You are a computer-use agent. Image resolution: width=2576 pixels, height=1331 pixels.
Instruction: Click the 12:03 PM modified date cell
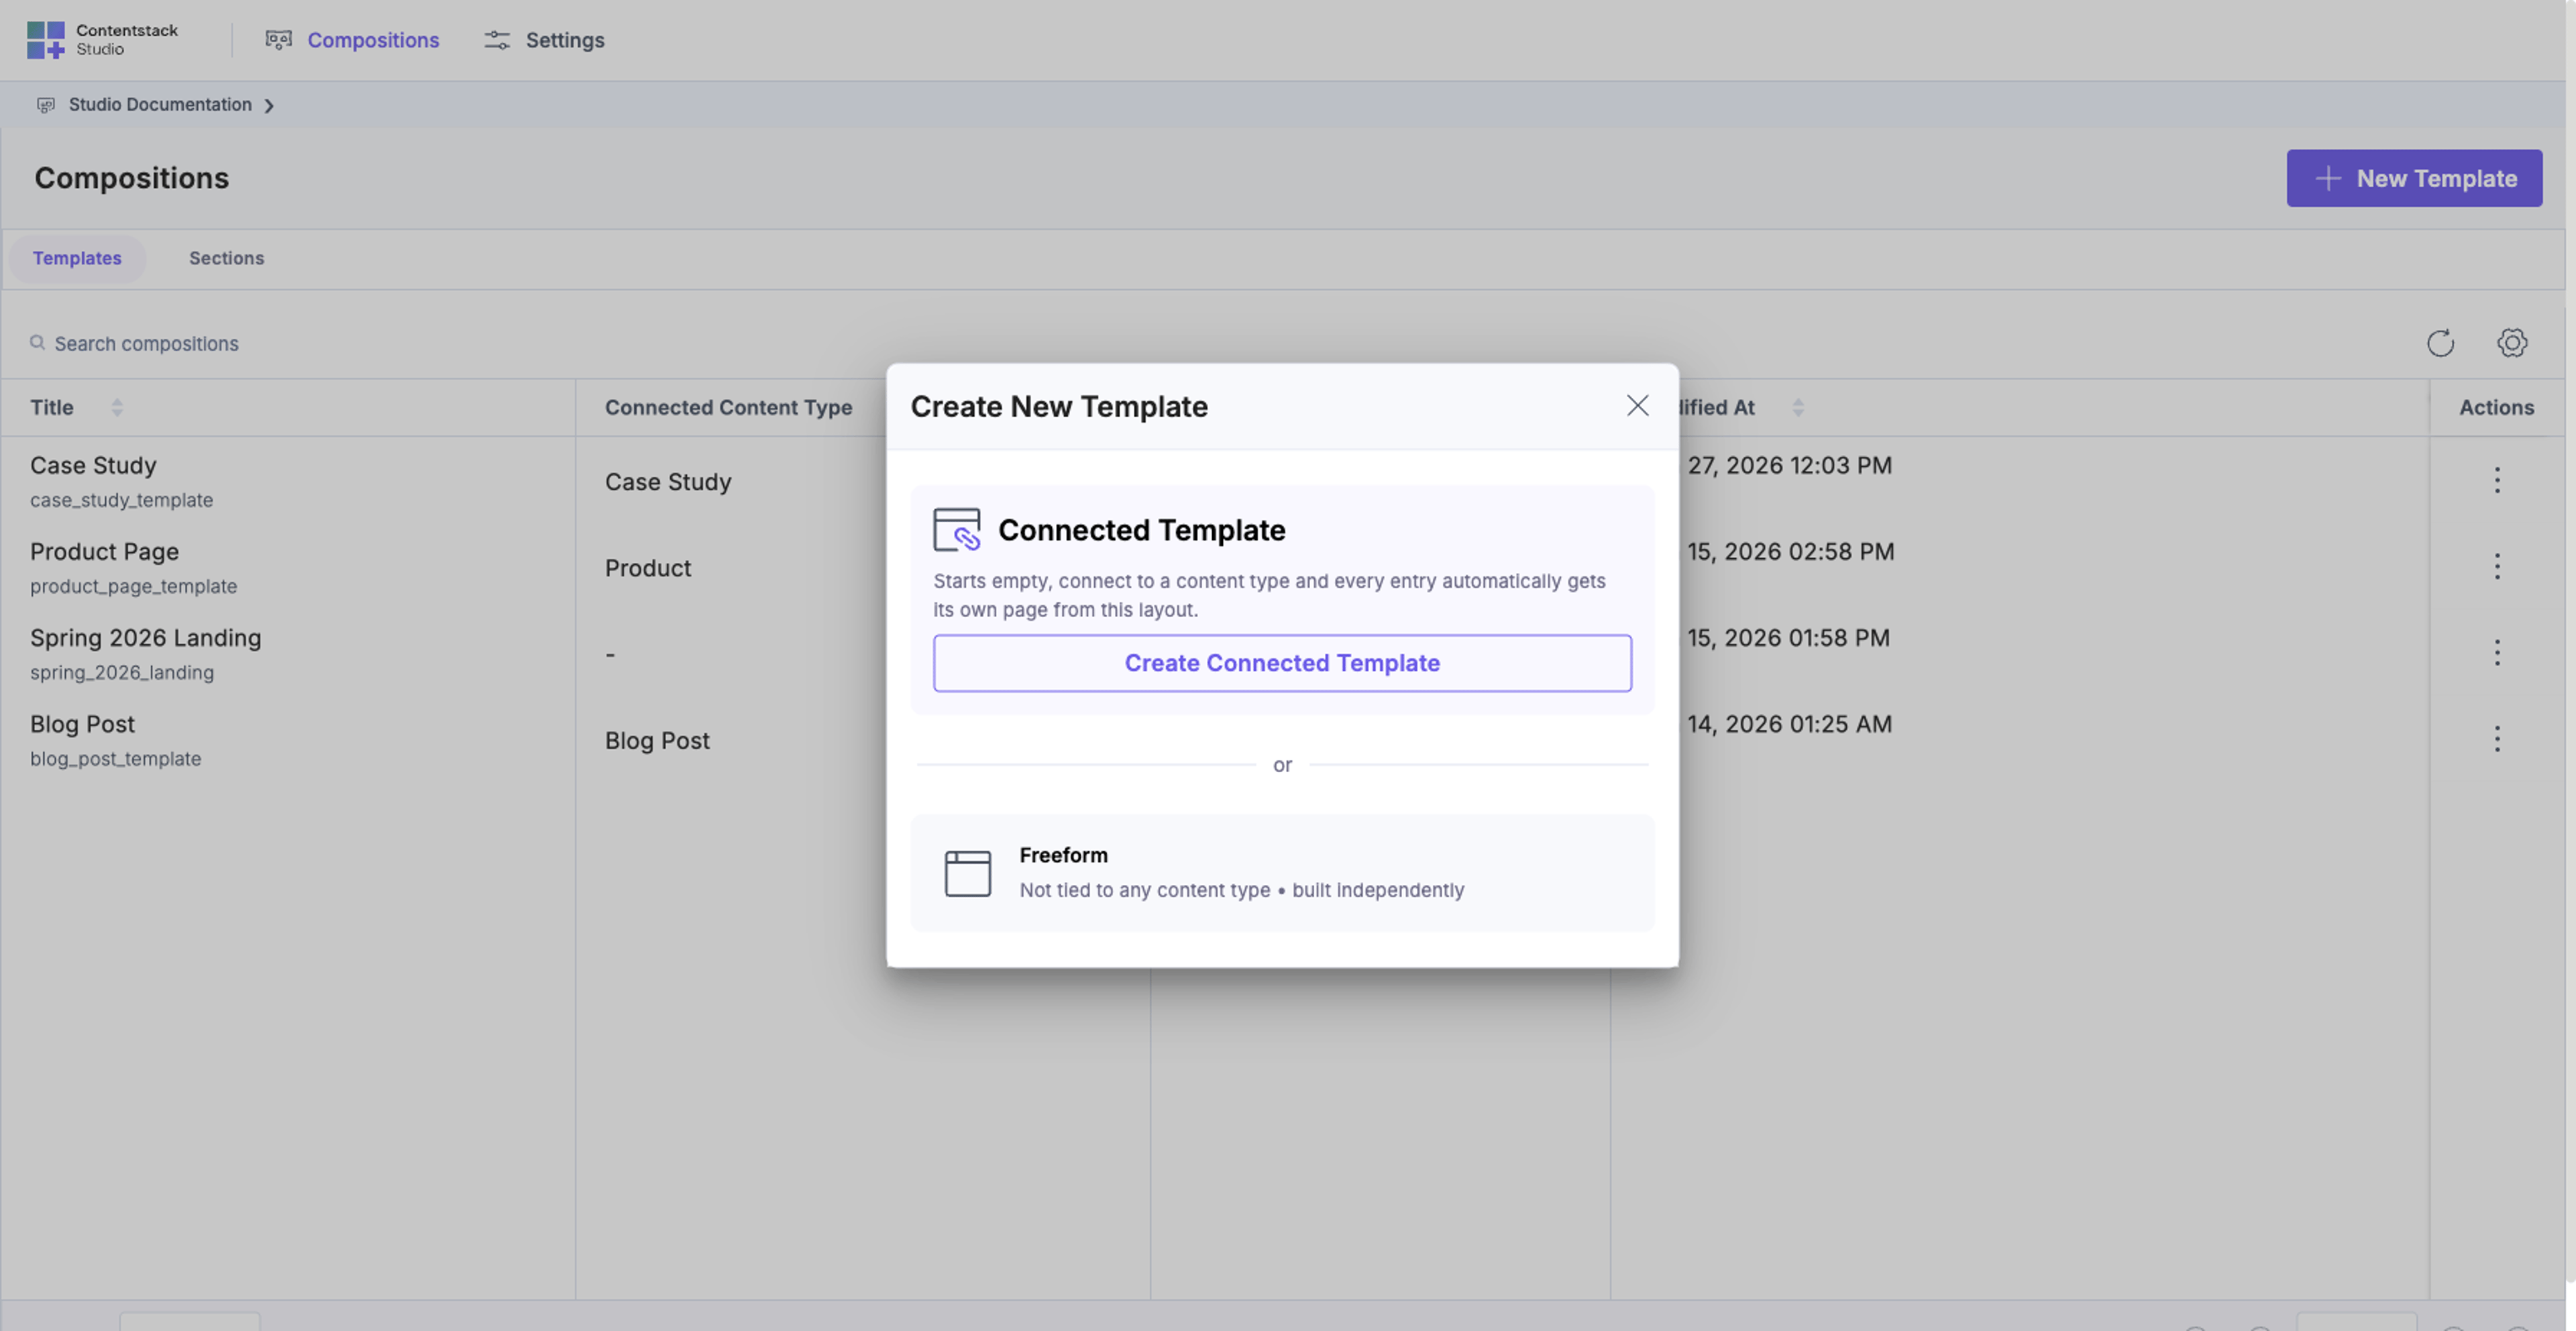click(1789, 465)
